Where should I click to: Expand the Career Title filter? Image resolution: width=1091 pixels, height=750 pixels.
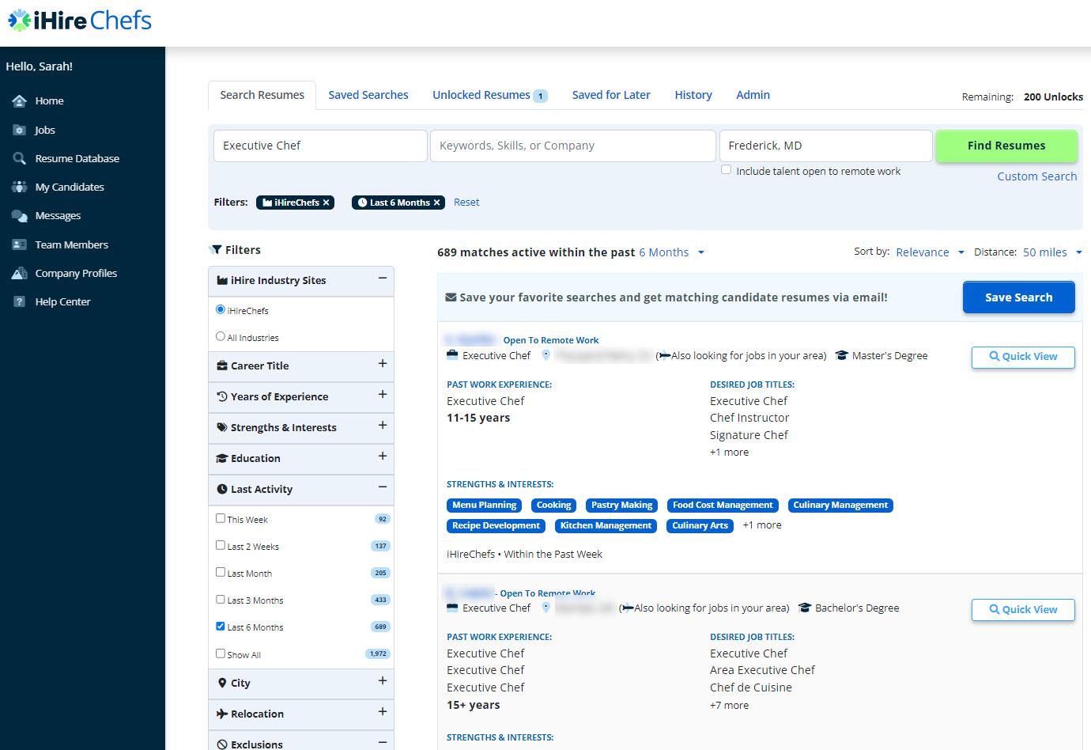coord(383,364)
